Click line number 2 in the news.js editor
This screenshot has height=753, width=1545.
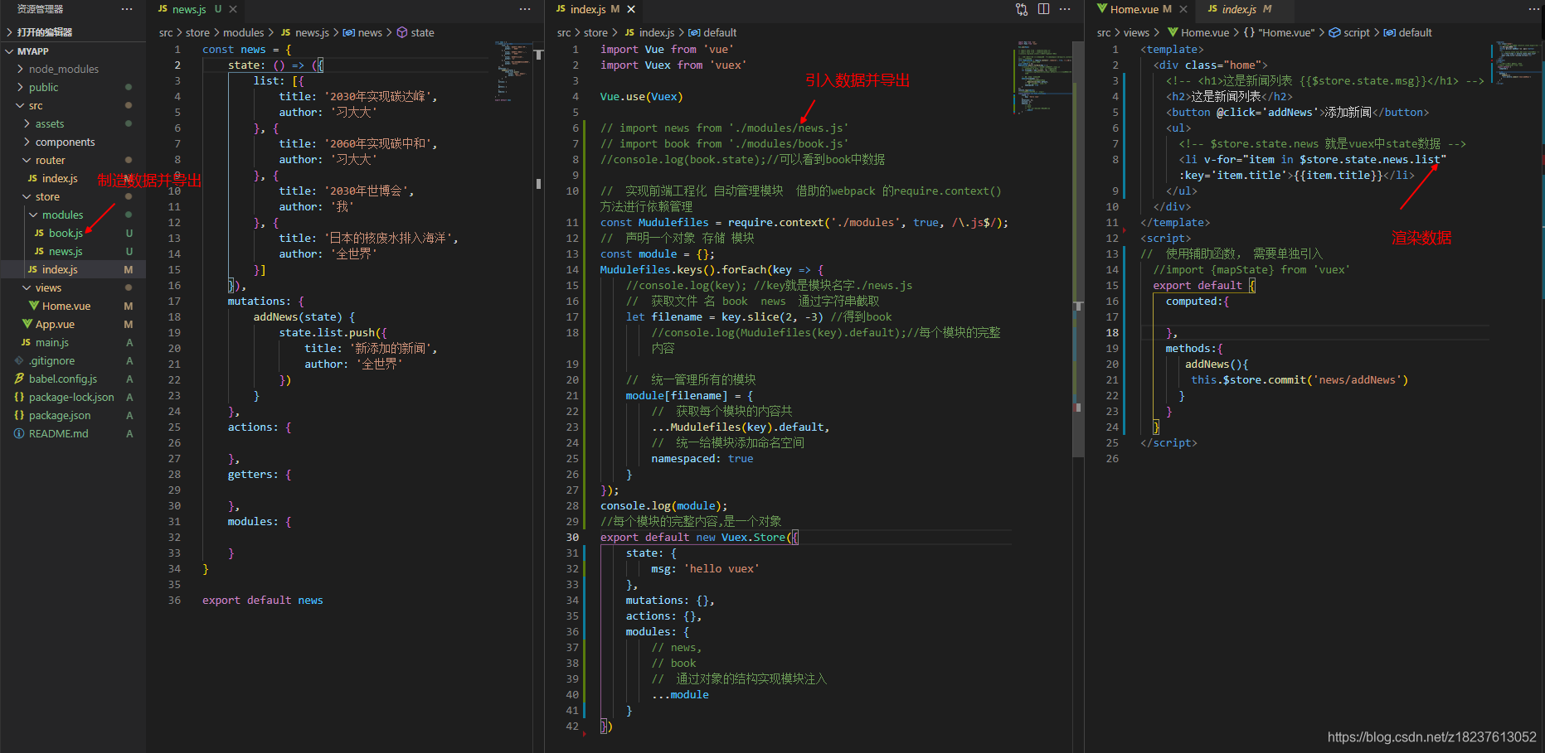[x=177, y=65]
